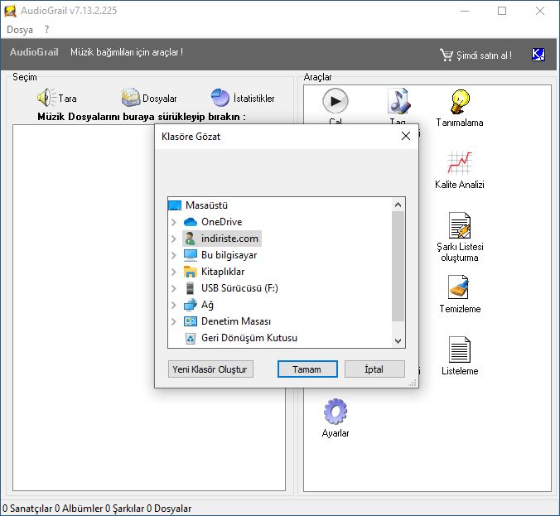Open the Tag music note tool
This screenshot has width=560, height=516.
tap(398, 101)
